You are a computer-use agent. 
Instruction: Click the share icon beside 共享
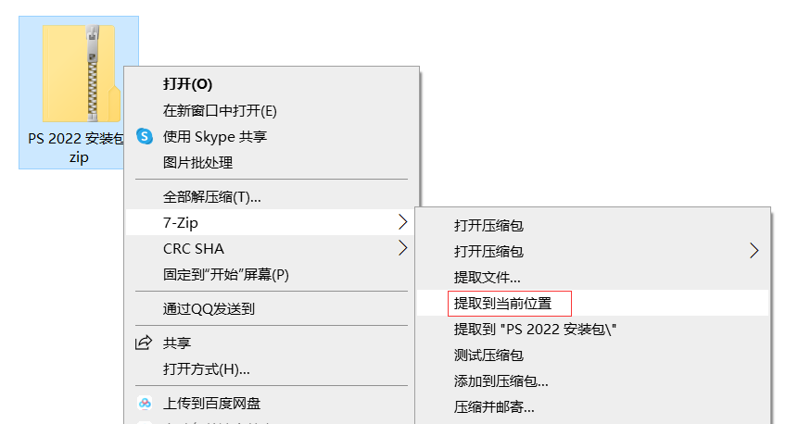coord(144,343)
